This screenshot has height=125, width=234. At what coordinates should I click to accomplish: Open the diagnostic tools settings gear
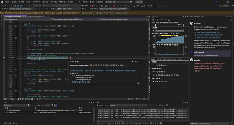pos(153,20)
